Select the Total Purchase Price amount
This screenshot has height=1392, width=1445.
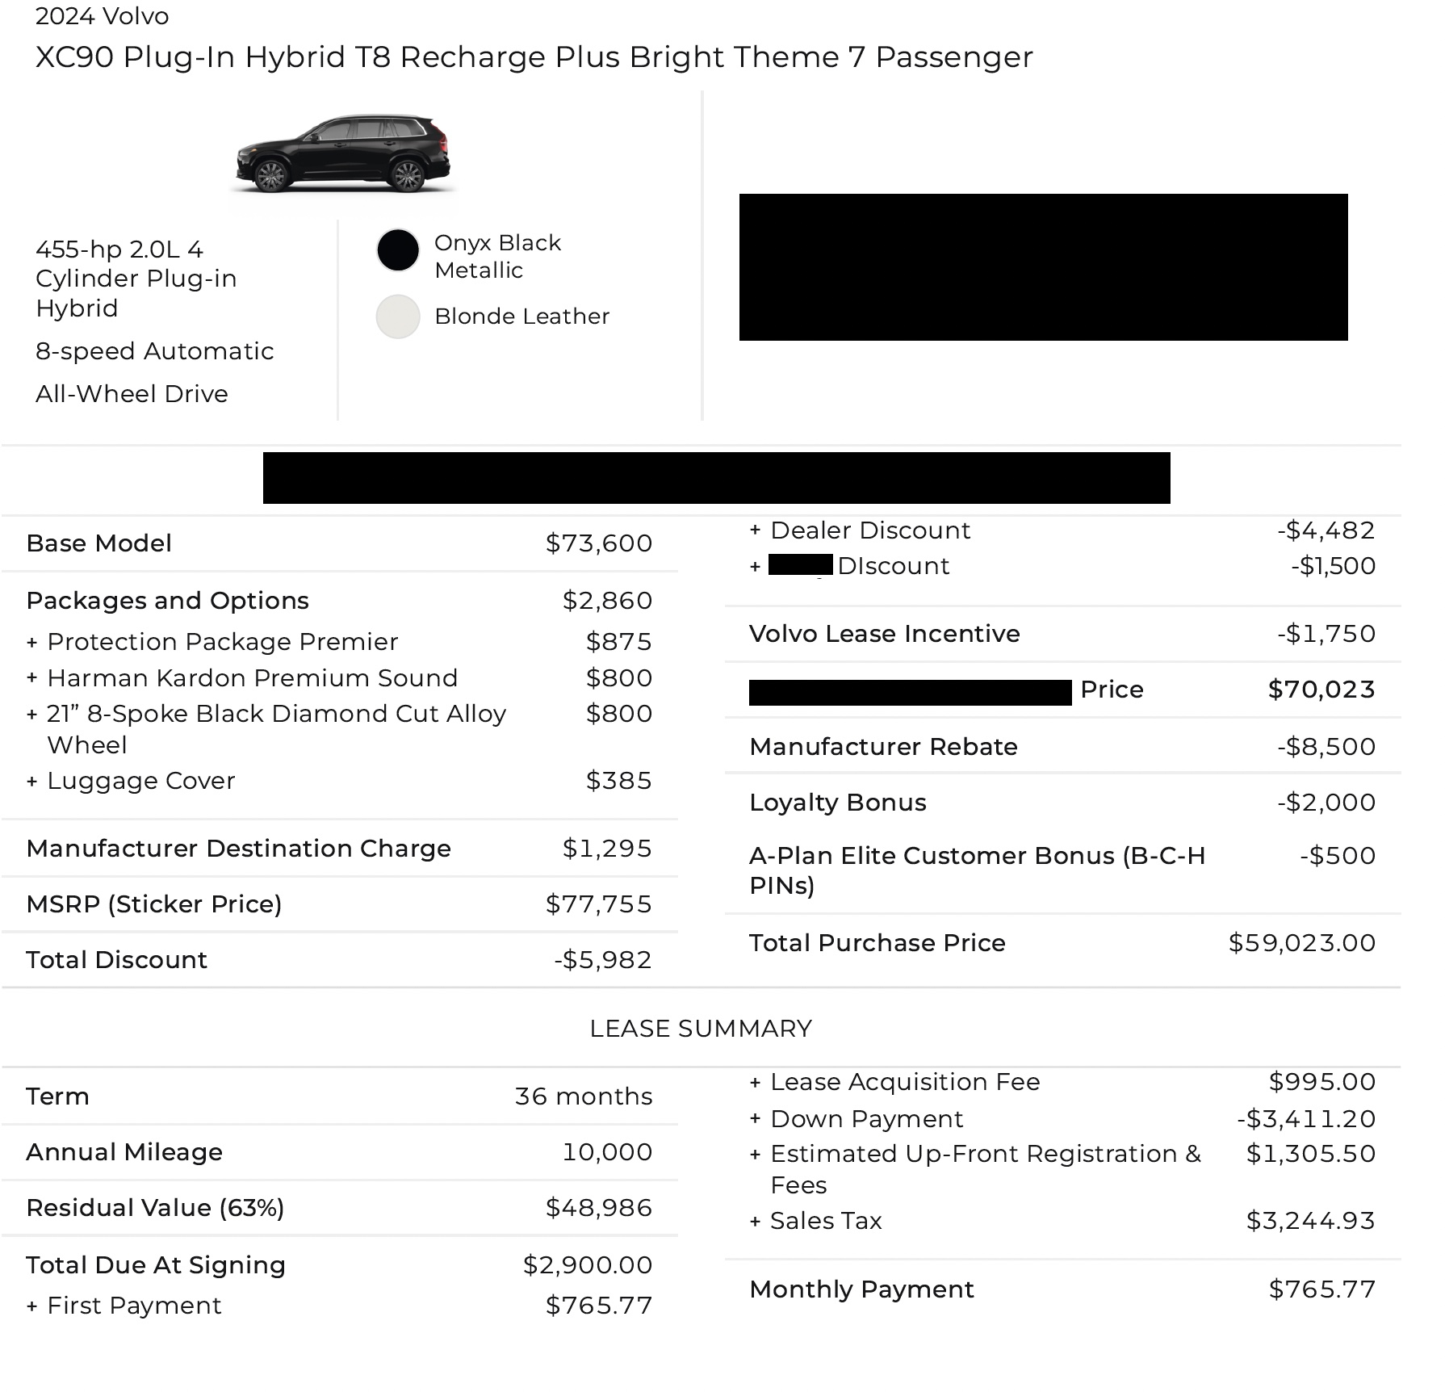[1302, 943]
